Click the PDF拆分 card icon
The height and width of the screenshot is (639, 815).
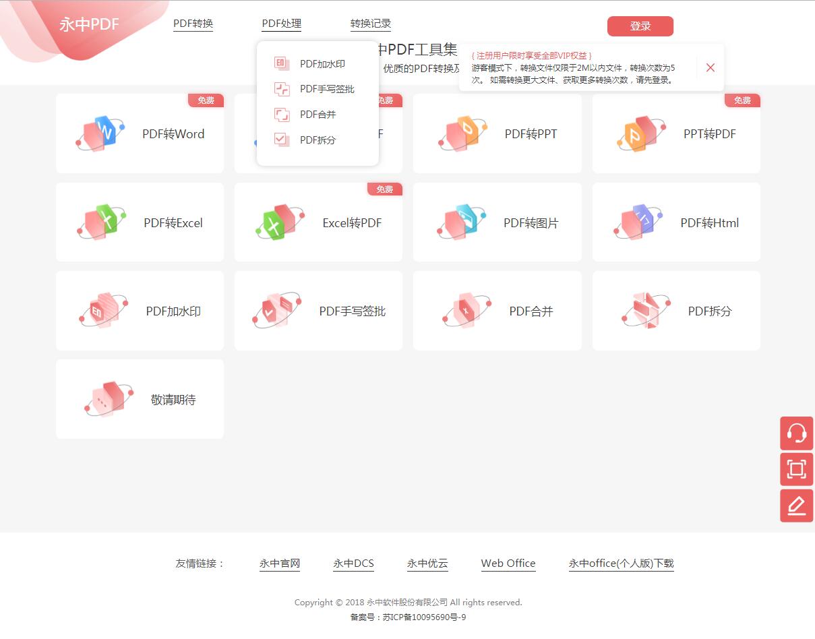tap(646, 311)
